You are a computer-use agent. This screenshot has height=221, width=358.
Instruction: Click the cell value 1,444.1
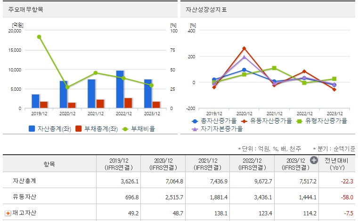[308, 197]
